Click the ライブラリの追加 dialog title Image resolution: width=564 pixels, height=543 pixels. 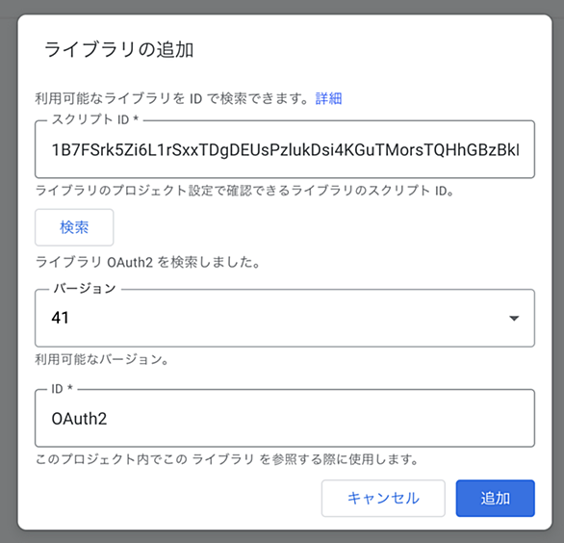tap(118, 49)
